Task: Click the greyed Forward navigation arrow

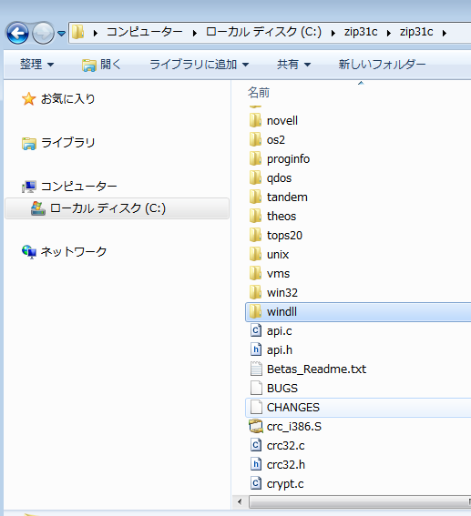Action: (x=43, y=33)
